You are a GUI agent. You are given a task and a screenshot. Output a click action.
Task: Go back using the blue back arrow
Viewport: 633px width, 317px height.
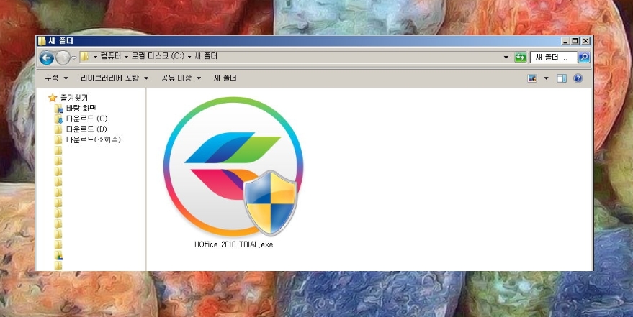[47, 58]
